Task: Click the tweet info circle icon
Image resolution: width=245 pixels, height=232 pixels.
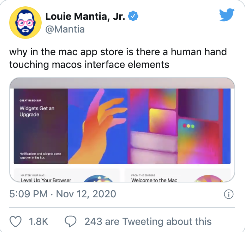Action: click(229, 194)
